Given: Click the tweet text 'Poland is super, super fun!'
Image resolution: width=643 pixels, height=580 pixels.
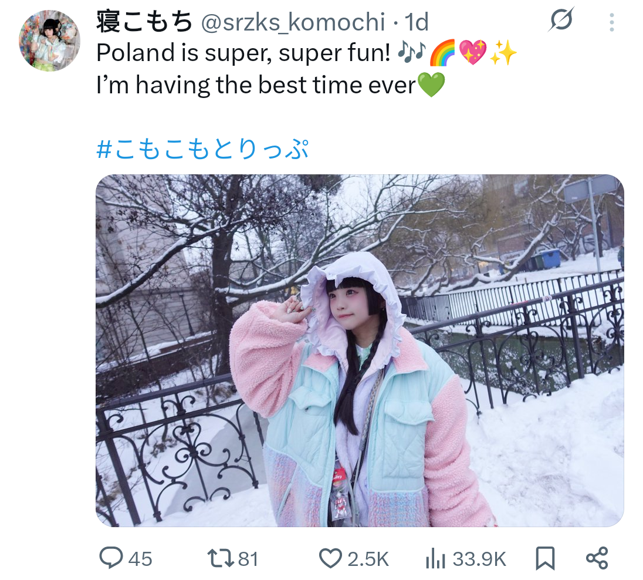Looking at the screenshot, I should pos(243,53).
